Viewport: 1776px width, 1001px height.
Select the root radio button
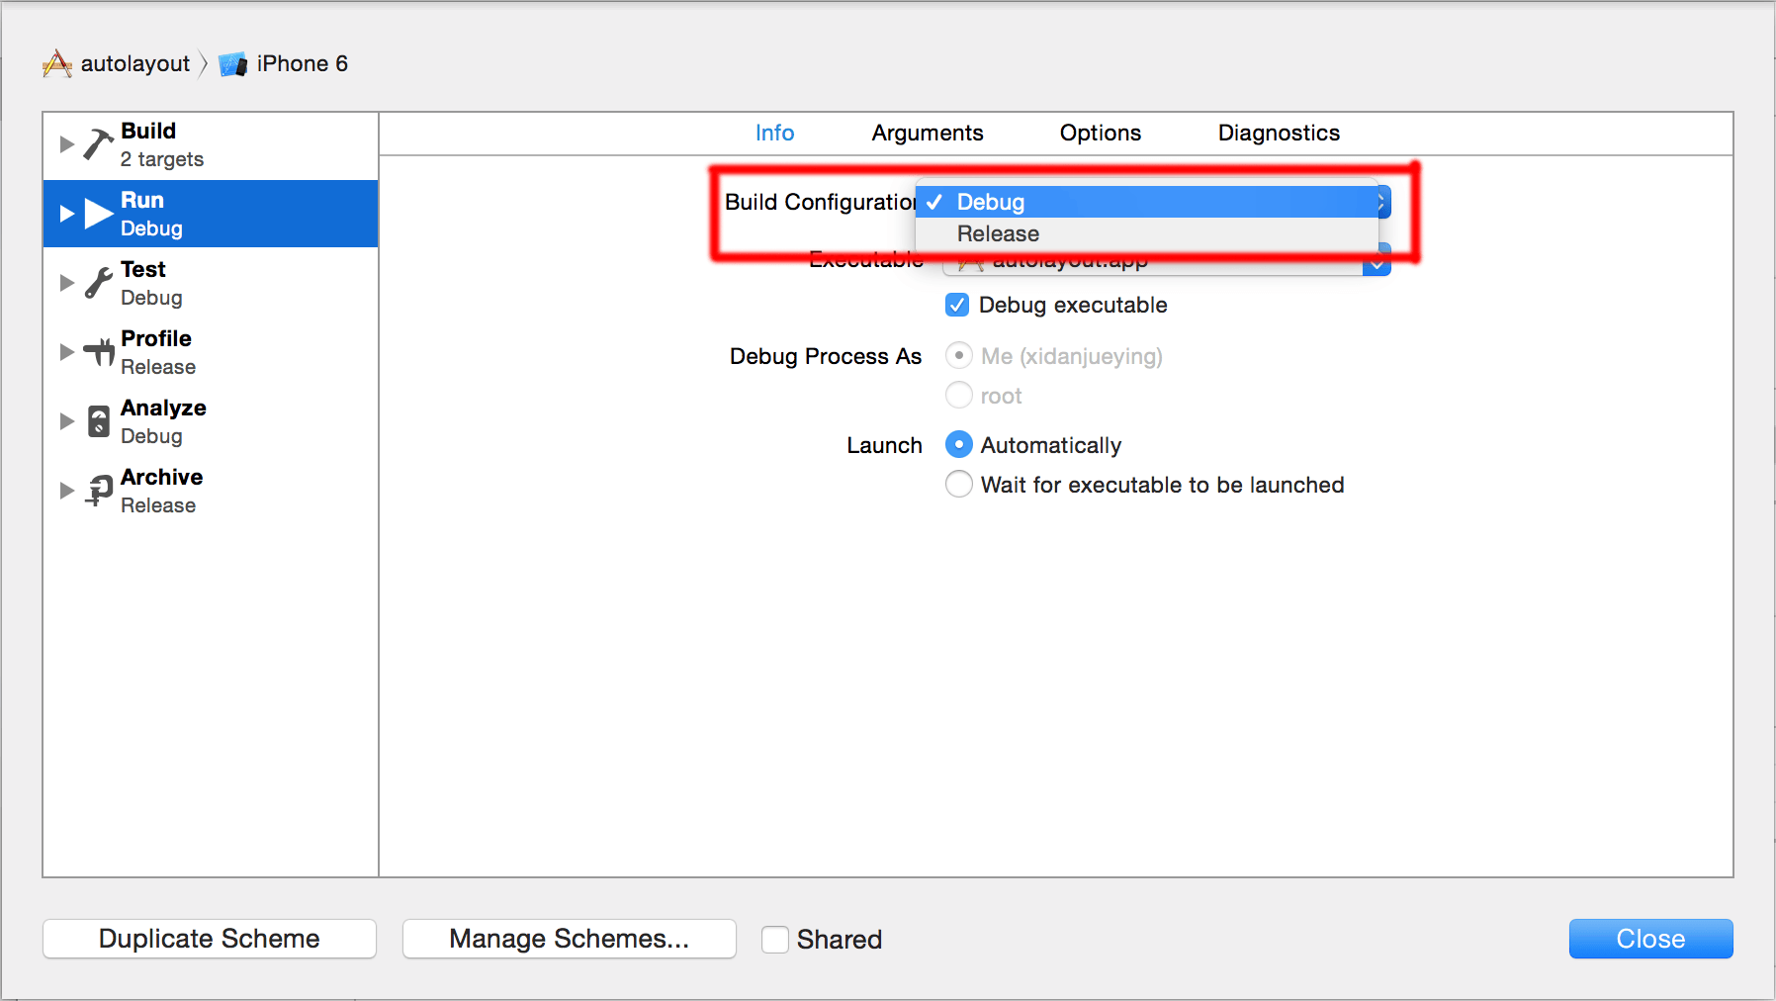click(x=959, y=395)
